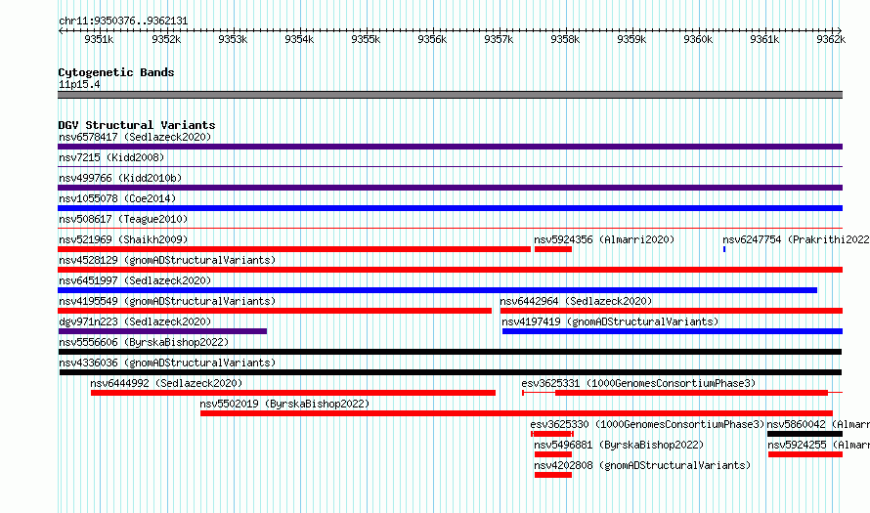Select the purple nsv499766 variant bar

click(450, 188)
